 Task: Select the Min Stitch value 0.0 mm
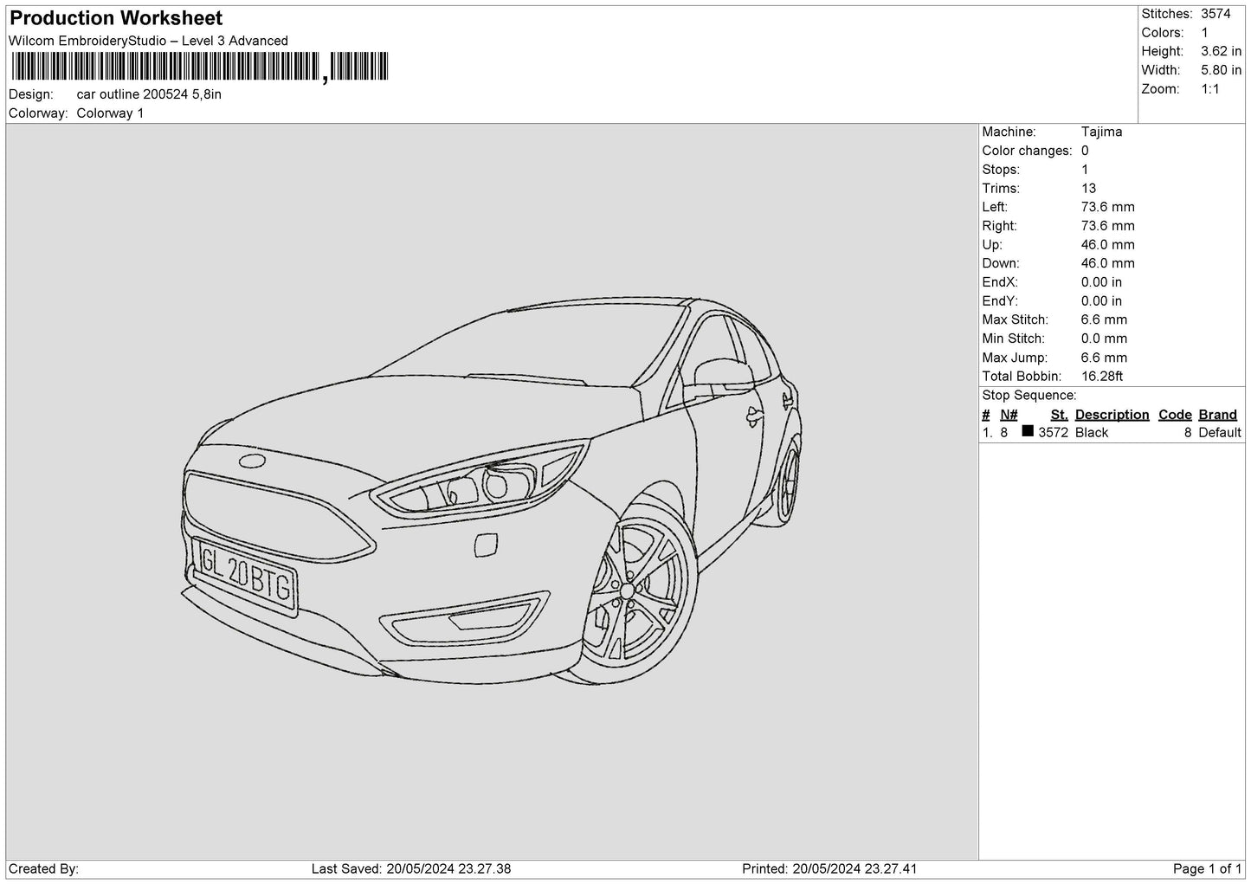[1104, 339]
